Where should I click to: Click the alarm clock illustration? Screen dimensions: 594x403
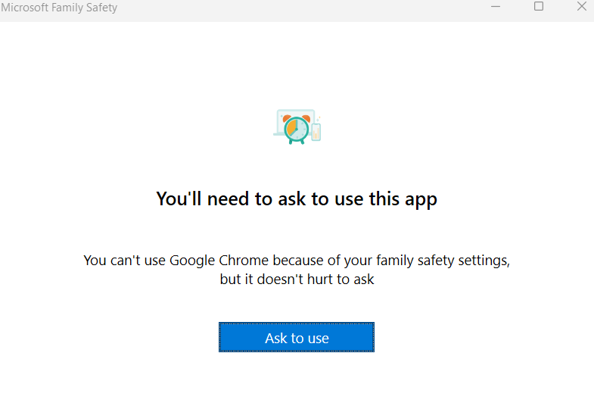tap(297, 127)
